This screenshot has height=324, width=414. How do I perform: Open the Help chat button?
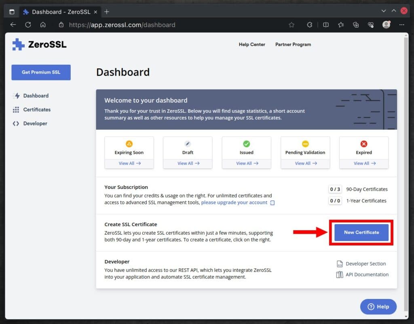coord(378,307)
